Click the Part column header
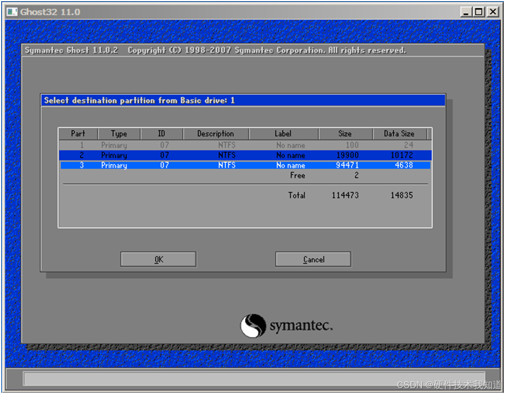This screenshot has height=394, width=505. point(78,134)
